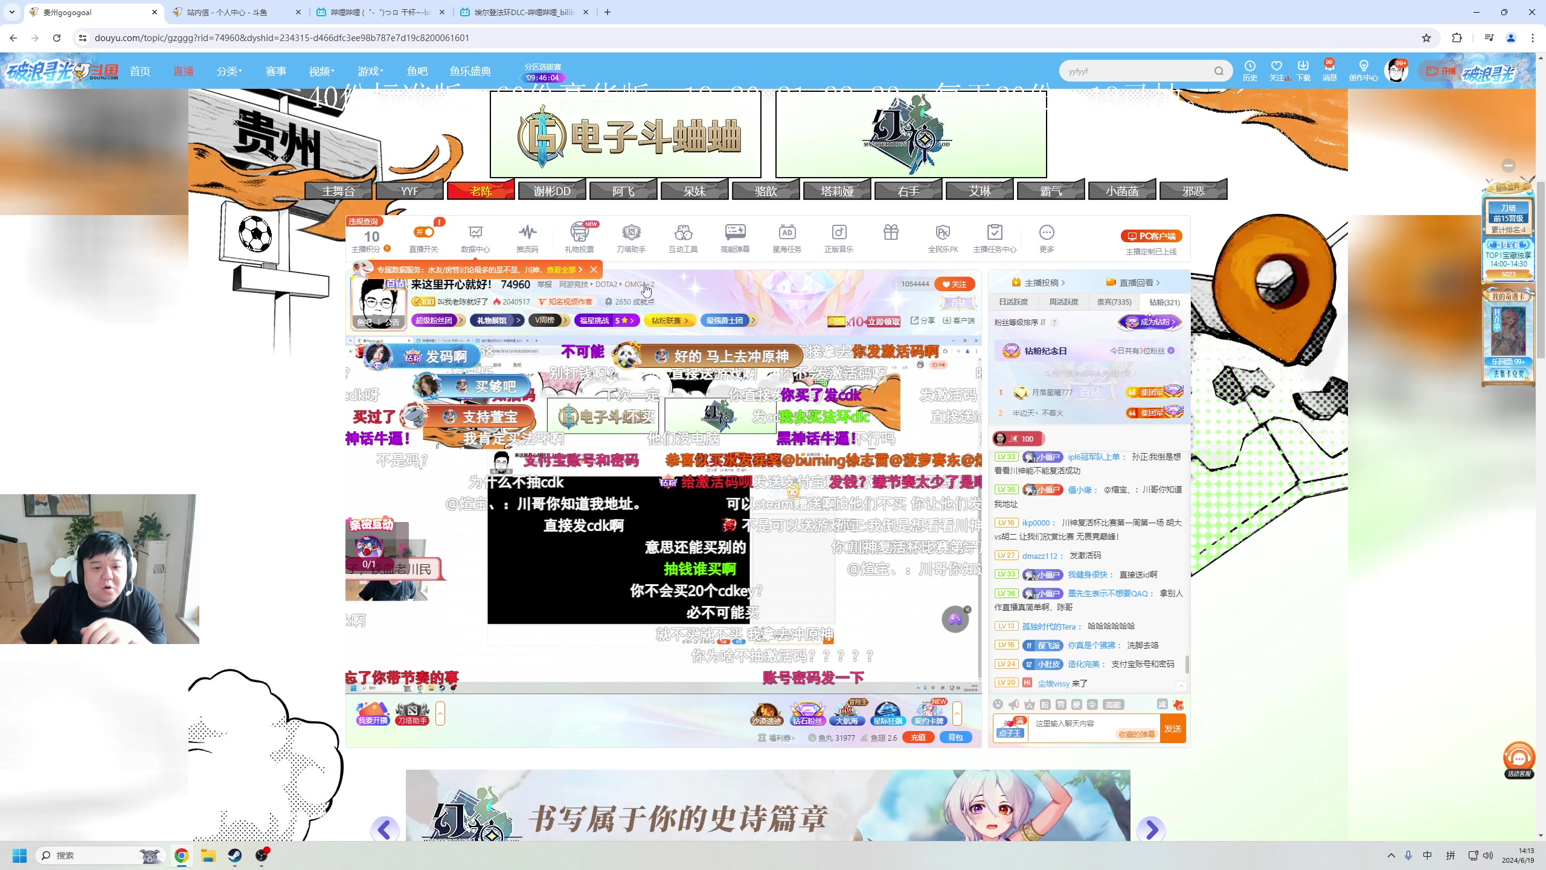Image resolution: width=1546 pixels, height=870 pixels.
Task: Toggle the 梗 meme danmaku option
Action: click(x=1077, y=704)
